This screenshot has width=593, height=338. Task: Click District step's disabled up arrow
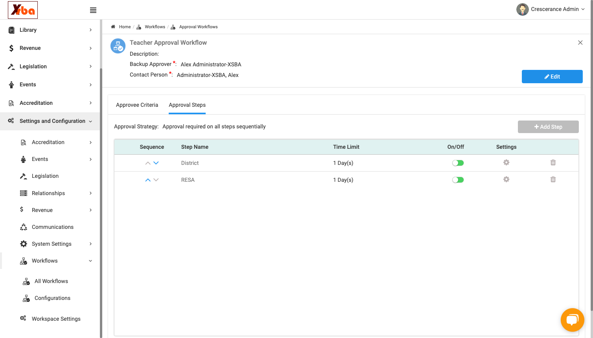tap(148, 163)
